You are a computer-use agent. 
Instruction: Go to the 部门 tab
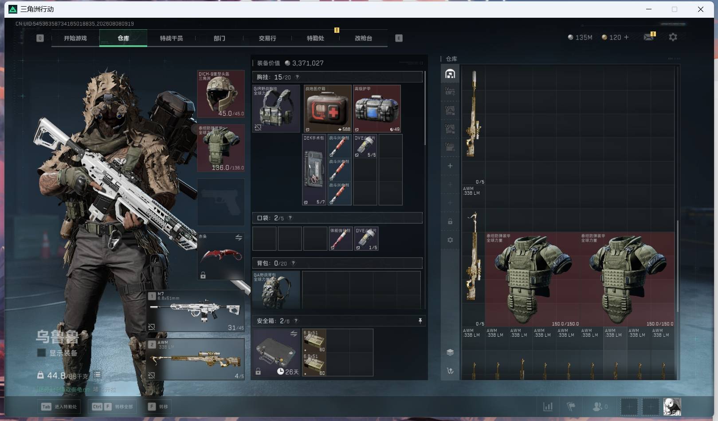click(x=220, y=38)
